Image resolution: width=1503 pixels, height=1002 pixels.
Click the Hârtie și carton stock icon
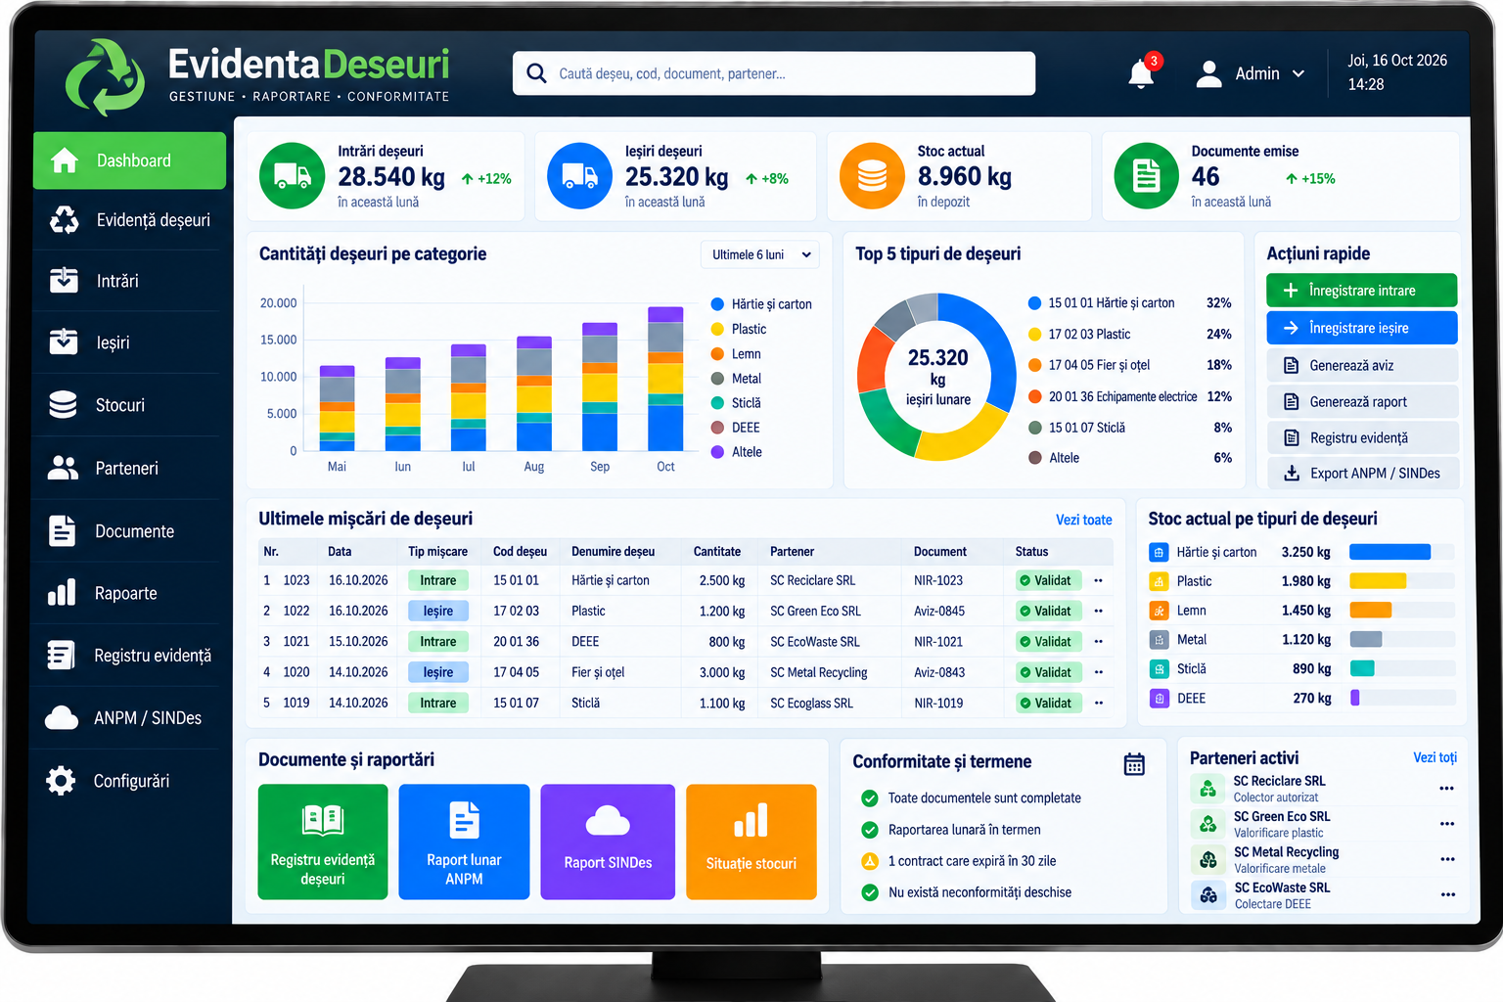1159,552
